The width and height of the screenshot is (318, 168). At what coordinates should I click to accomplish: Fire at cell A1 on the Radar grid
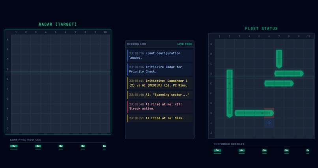click(x=16, y=40)
